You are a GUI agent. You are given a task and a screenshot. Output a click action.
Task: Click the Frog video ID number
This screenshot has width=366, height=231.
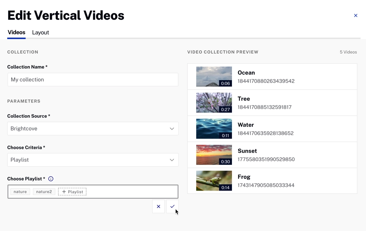coord(266,185)
